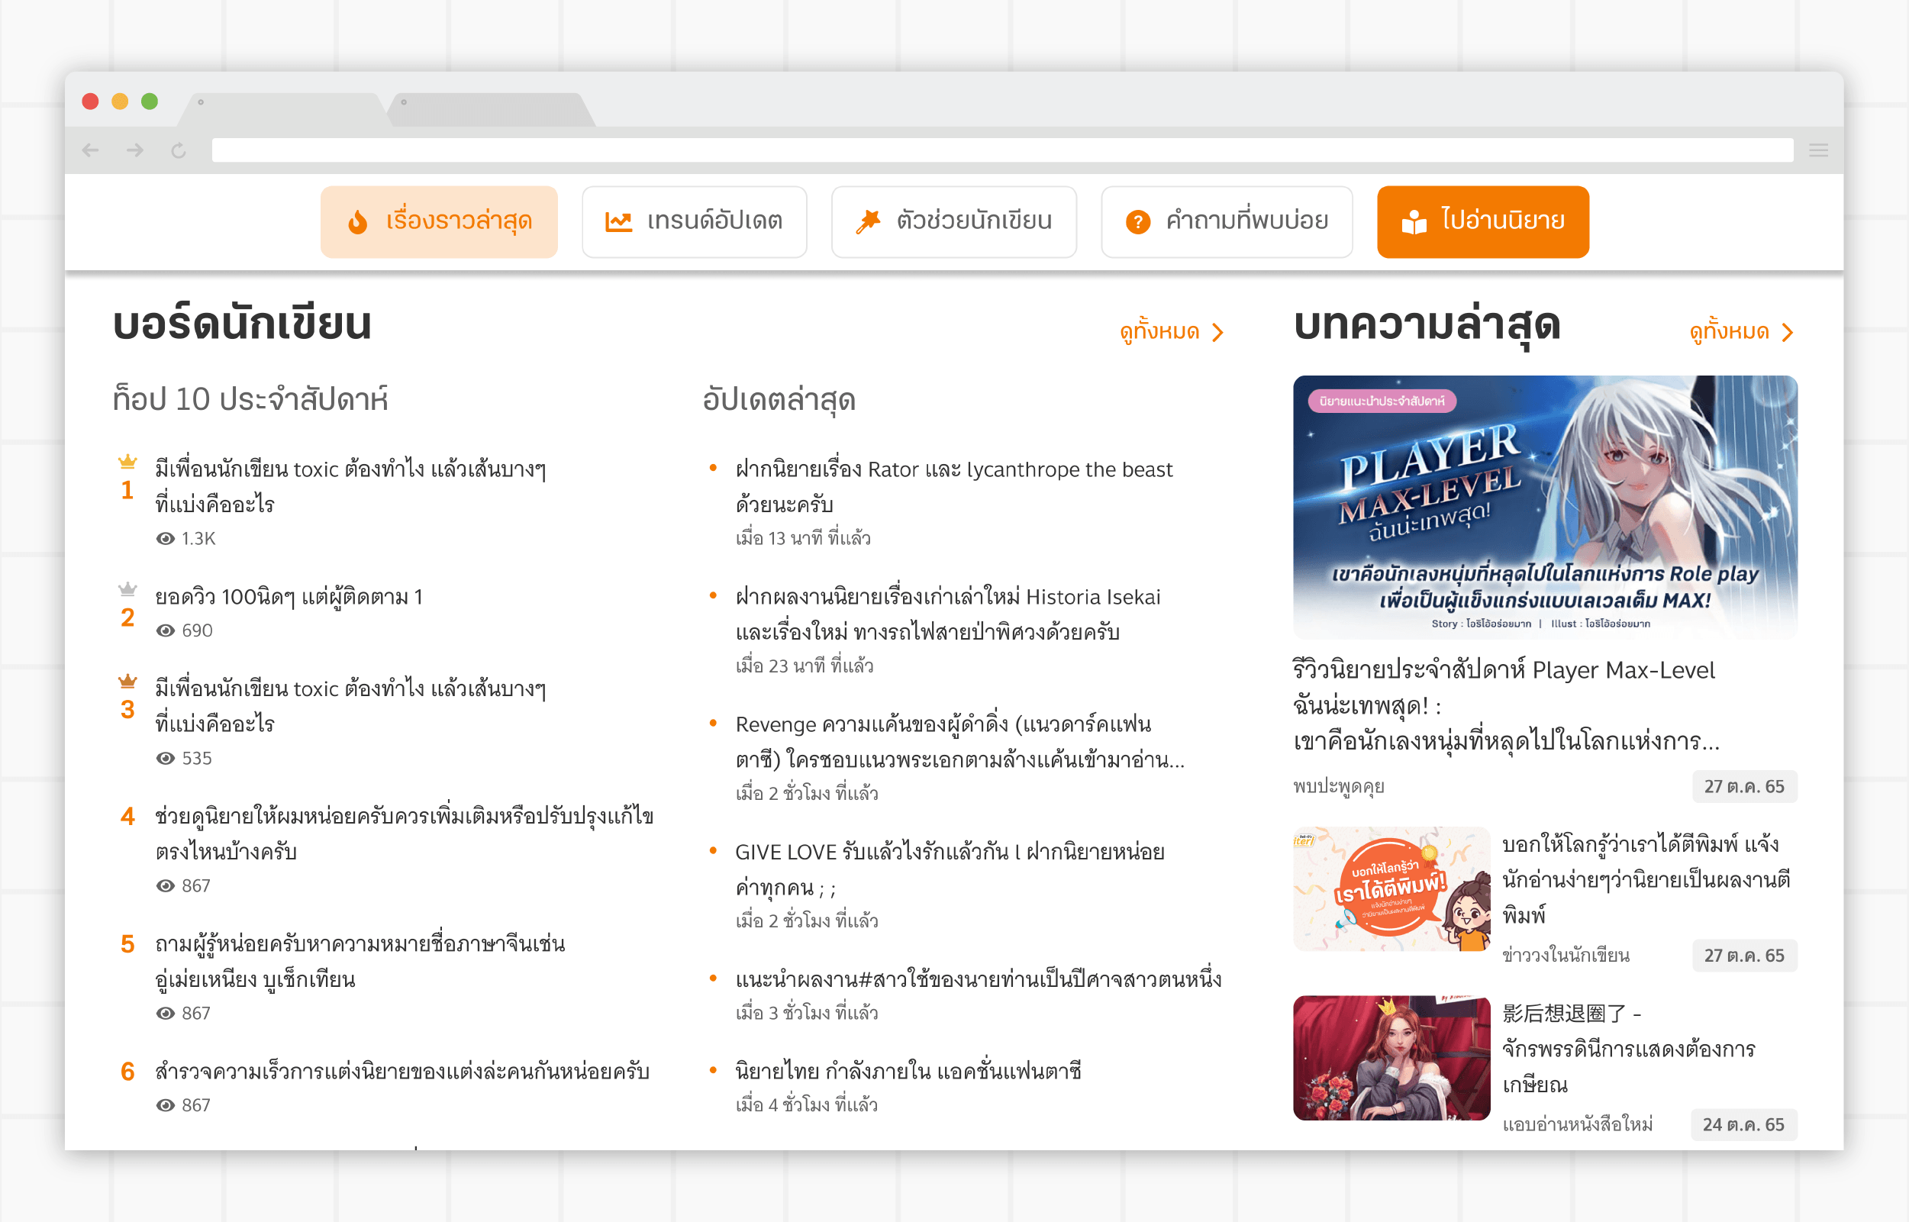The width and height of the screenshot is (1909, 1222).
Task: Click the เมื่อ 13 นาที ที่แล้ว timestamp
Action: 803,539
